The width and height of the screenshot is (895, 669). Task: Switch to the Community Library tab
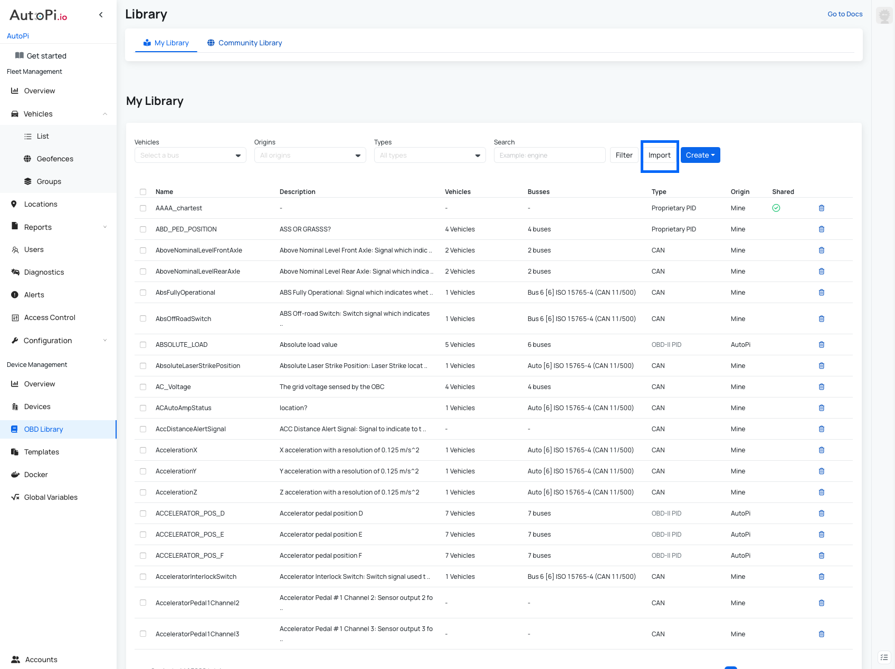click(244, 43)
